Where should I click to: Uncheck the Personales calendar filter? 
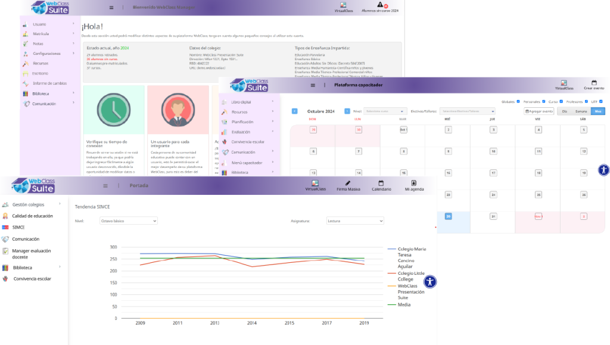pyautogui.click(x=544, y=101)
